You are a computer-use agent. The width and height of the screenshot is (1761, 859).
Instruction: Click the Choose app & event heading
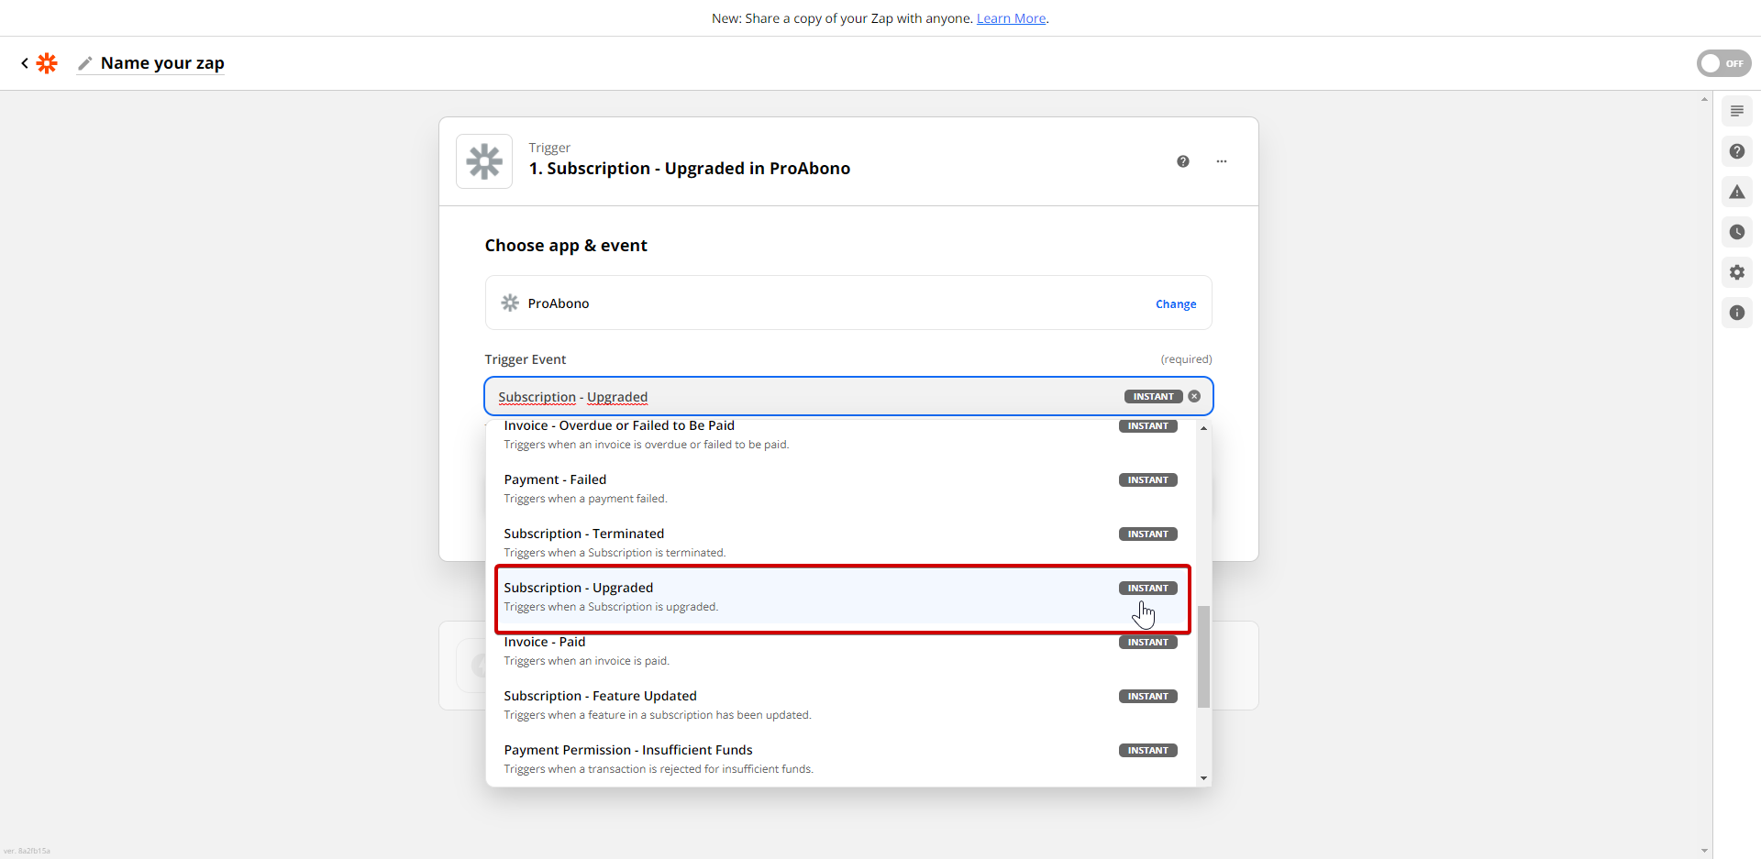[x=566, y=246]
